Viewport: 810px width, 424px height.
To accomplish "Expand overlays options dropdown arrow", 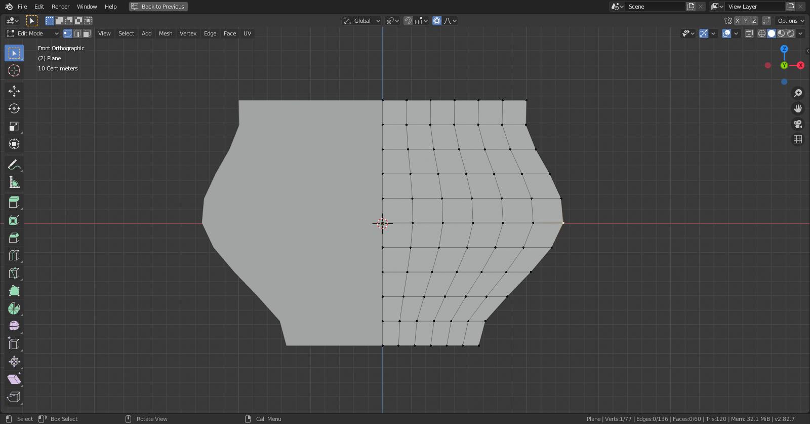I will (x=736, y=33).
